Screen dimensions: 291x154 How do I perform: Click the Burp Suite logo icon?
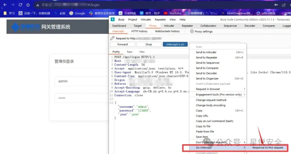pos(113,19)
